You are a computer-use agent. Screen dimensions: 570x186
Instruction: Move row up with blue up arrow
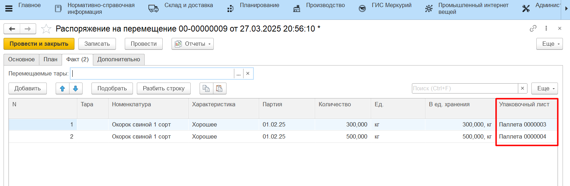pyautogui.click(x=62, y=89)
